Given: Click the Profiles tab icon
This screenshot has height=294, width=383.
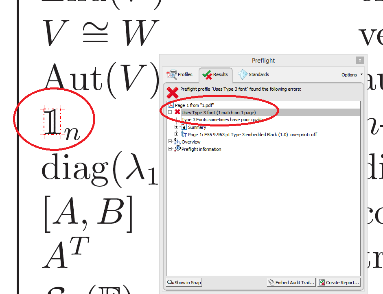Looking at the screenshot, I should 172,74.
